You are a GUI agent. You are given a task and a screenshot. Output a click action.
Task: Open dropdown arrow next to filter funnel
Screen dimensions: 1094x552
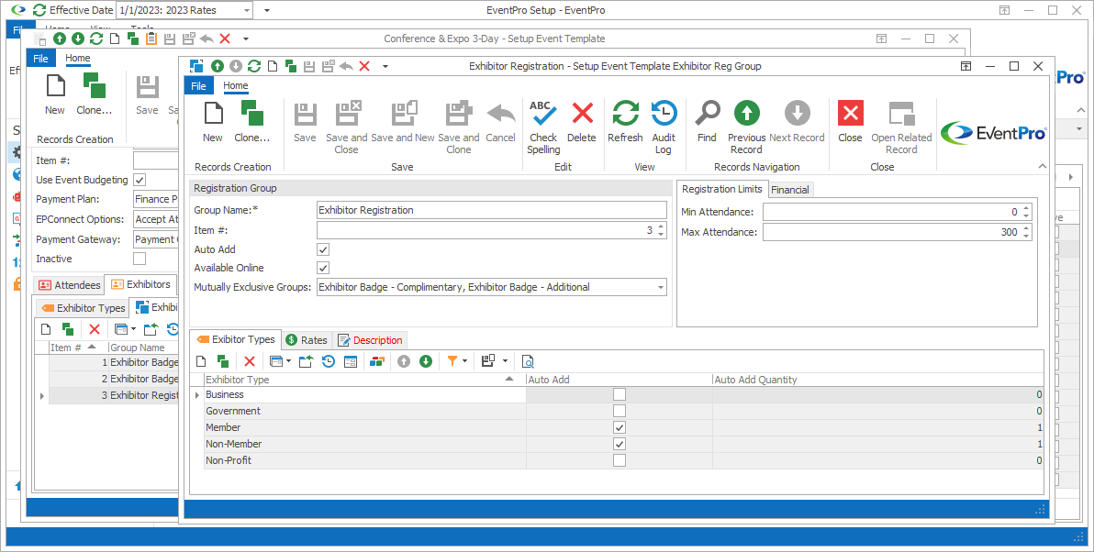click(x=464, y=361)
